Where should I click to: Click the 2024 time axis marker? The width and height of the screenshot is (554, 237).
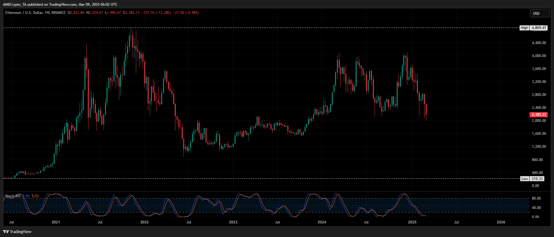click(x=322, y=222)
